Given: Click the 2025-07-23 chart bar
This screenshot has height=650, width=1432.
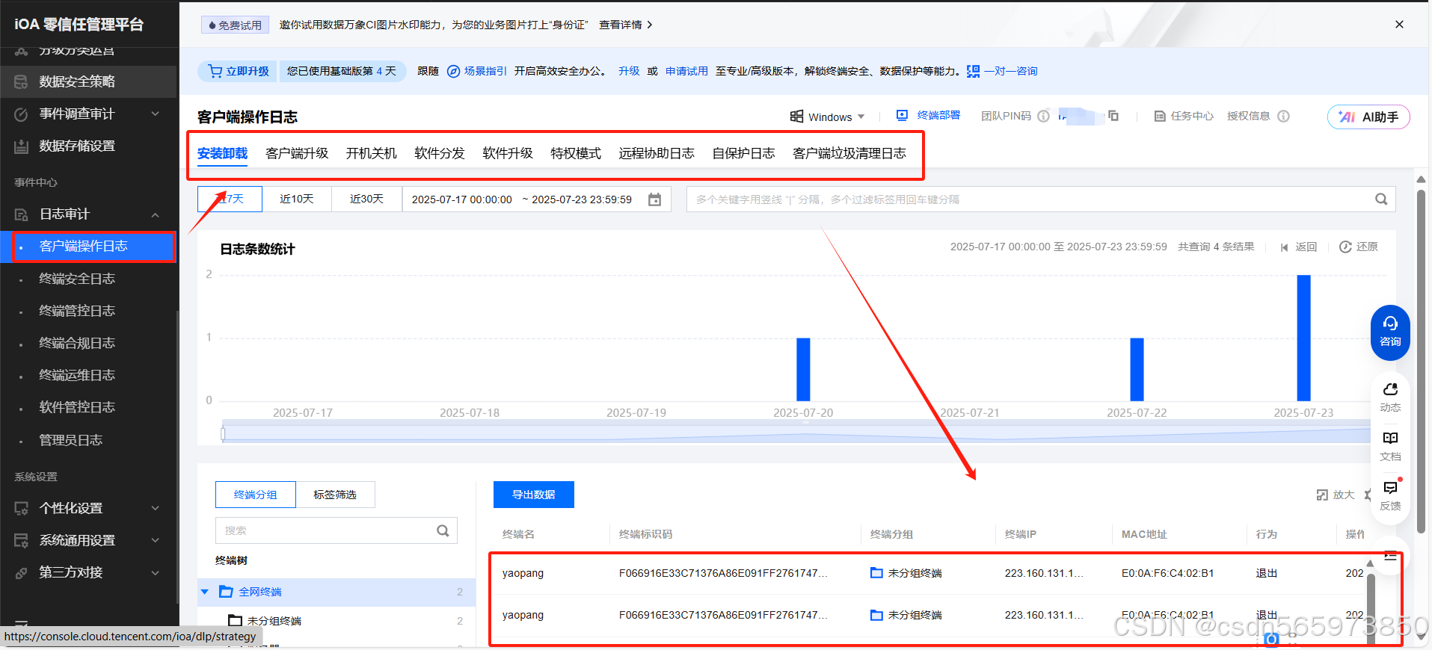Looking at the screenshot, I should click(1303, 338).
